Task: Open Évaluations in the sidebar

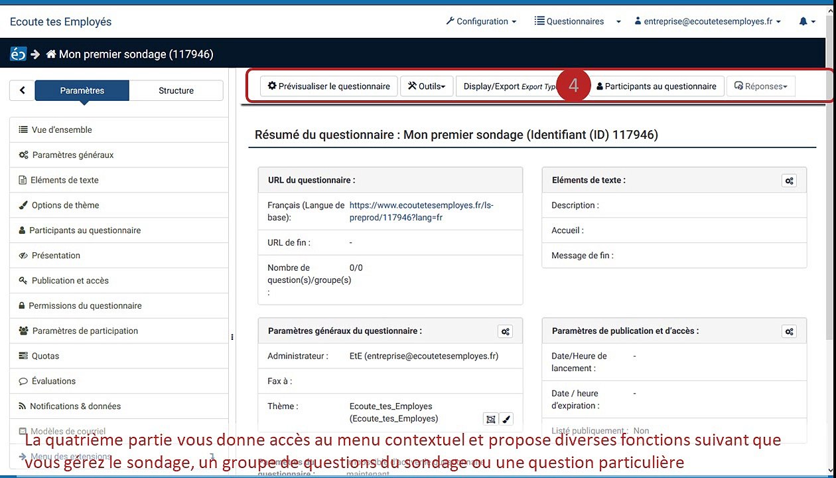Action: [119, 381]
